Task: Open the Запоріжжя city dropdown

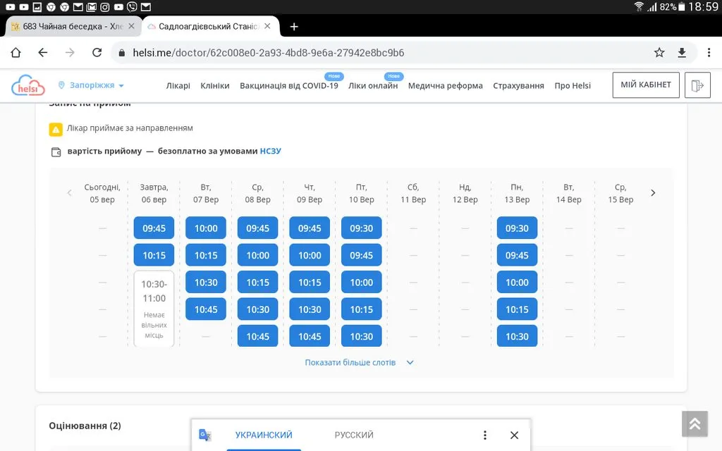Action: tap(92, 85)
